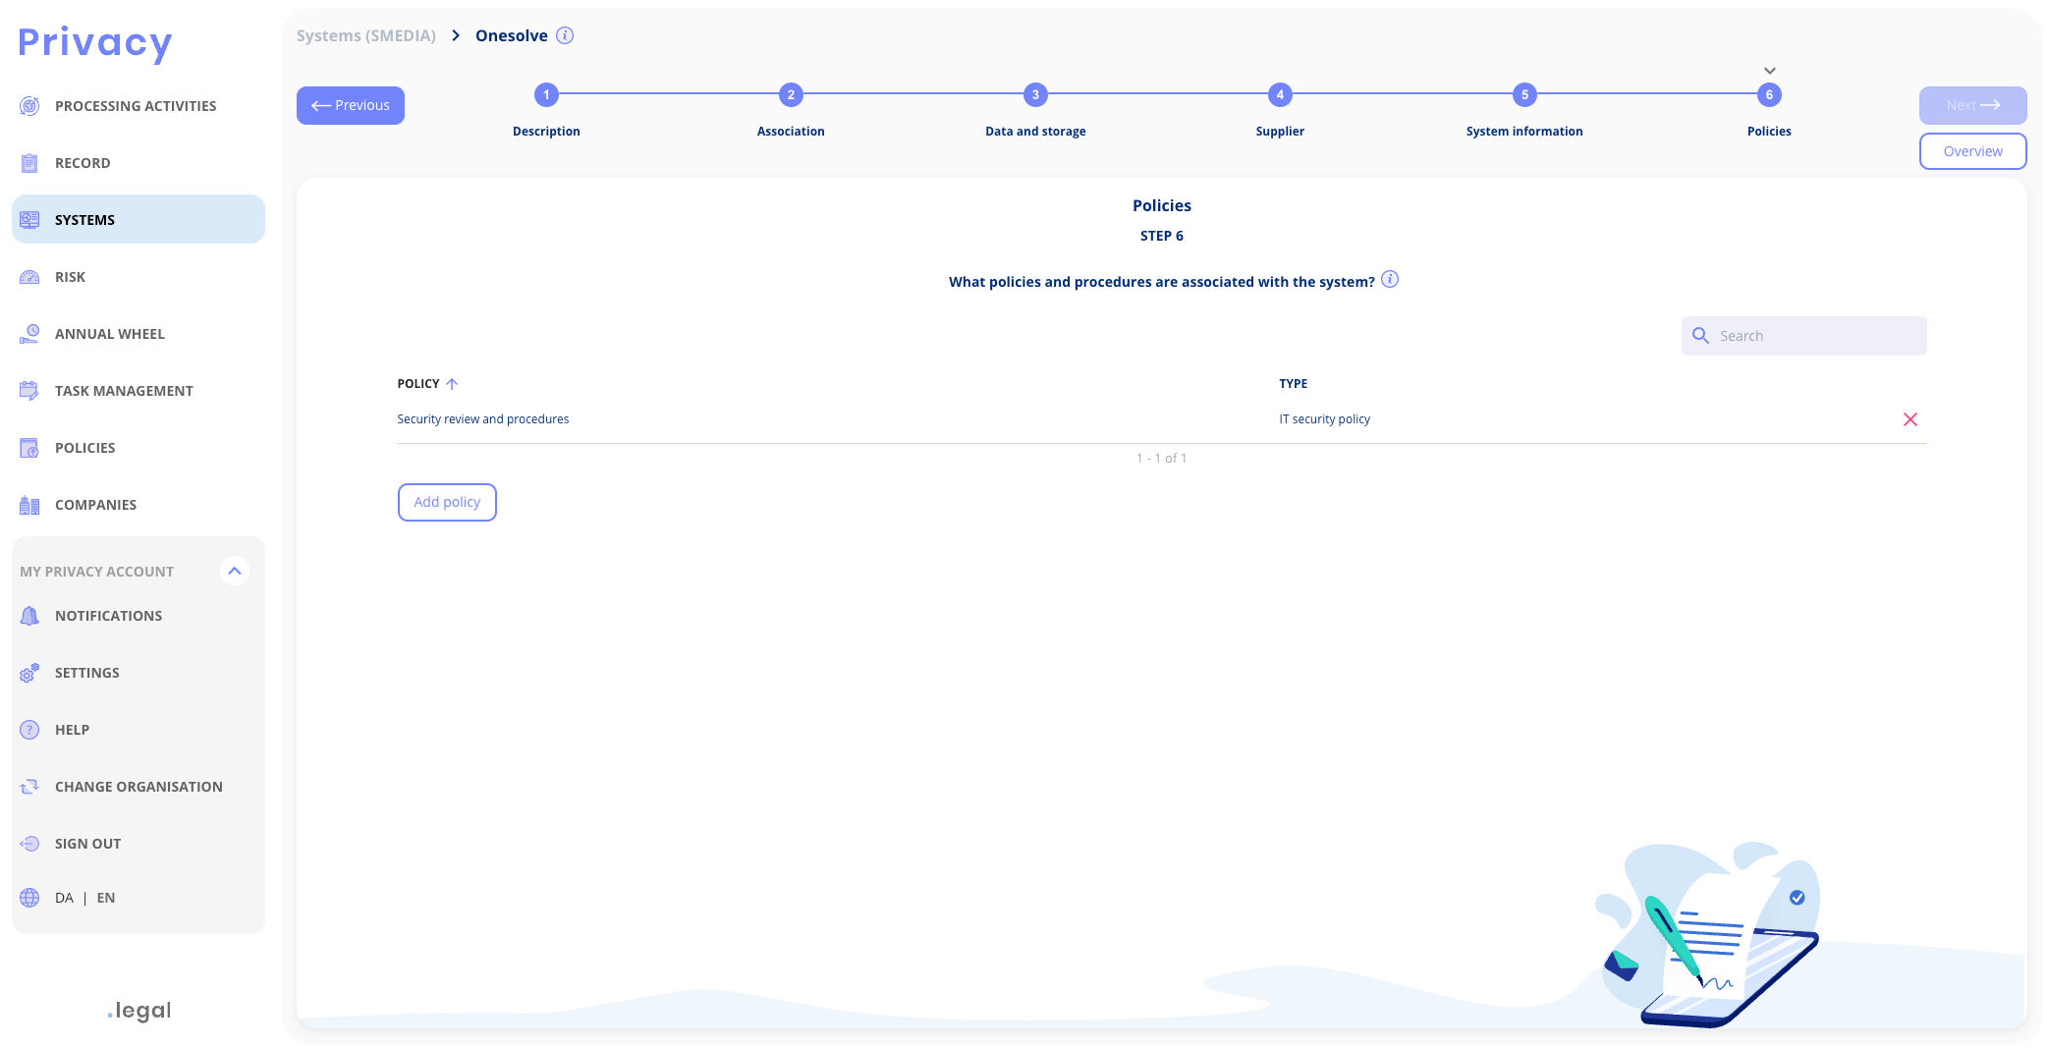Open Companies section

(x=138, y=505)
